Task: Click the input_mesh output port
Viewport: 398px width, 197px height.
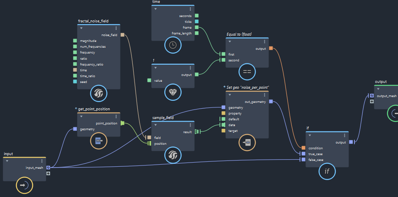Action: click(48, 167)
